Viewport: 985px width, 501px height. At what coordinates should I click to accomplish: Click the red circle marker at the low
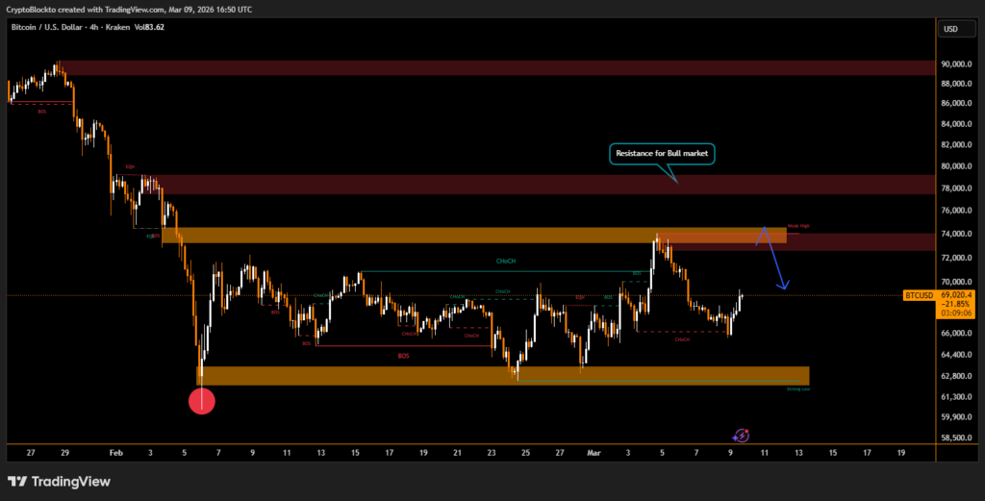tap(201, 401)
